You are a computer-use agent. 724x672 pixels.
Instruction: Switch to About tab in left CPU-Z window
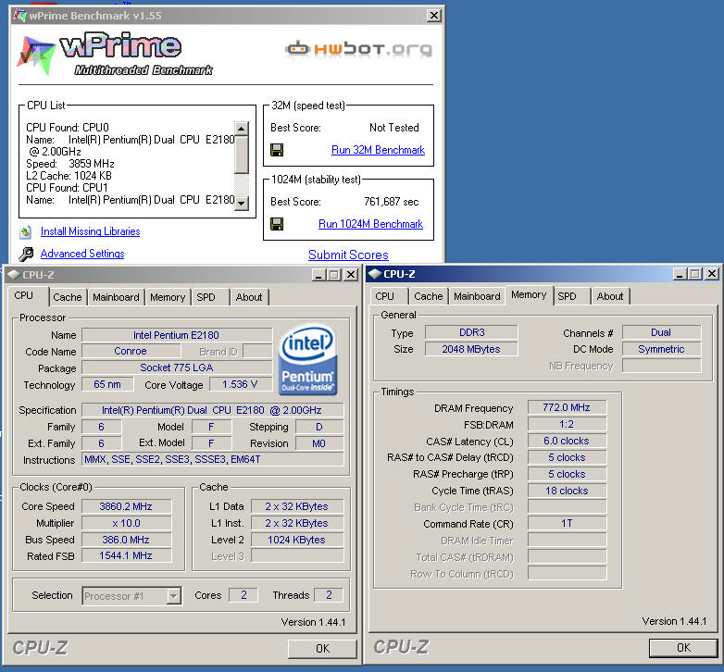249,297
